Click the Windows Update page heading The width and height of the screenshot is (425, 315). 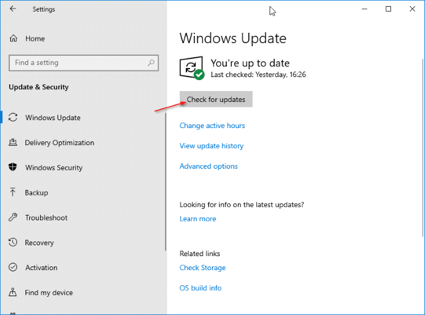tap(233, 38)
